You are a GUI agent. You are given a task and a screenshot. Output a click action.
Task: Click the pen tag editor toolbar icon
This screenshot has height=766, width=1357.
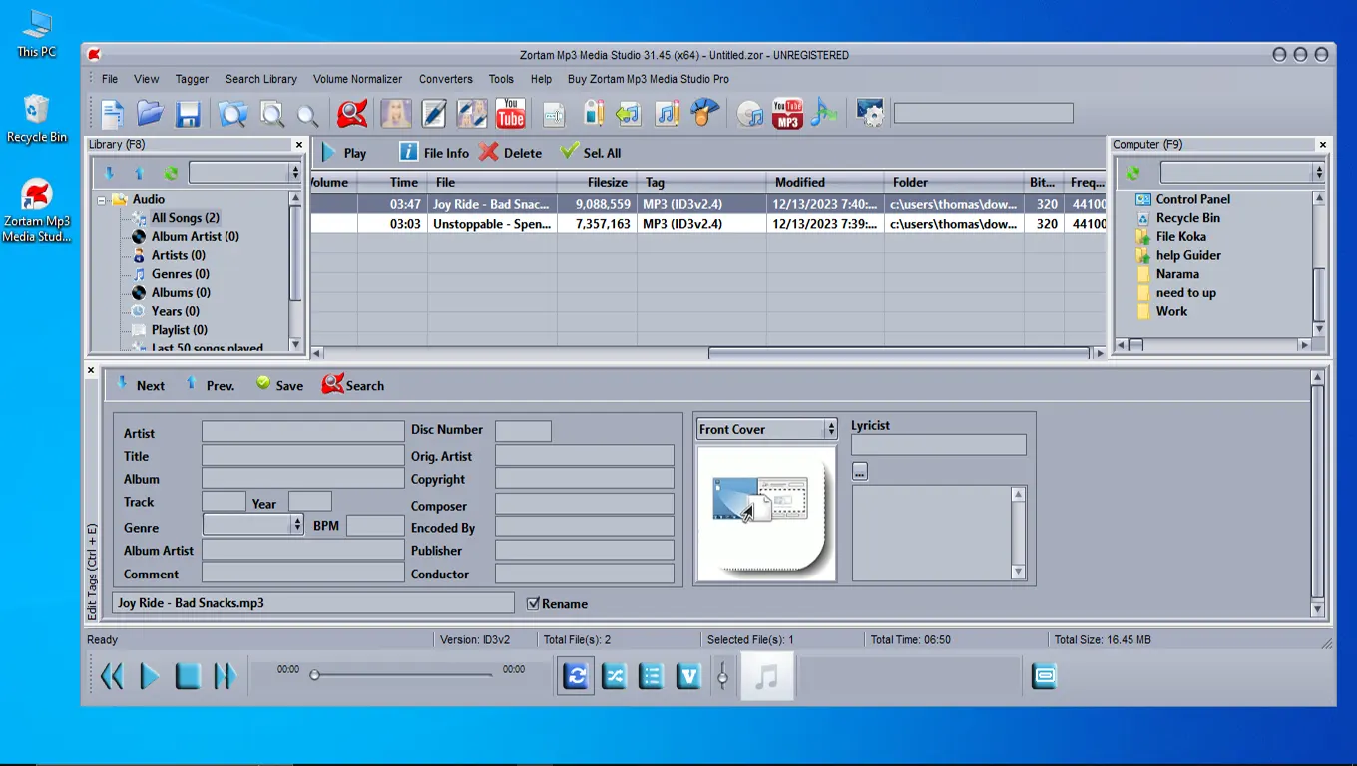[x=434, y=113]
